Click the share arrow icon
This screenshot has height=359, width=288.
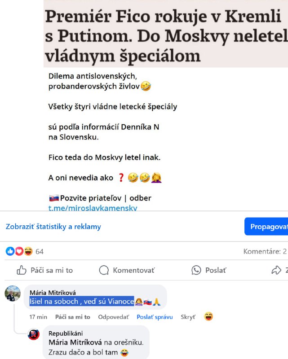(276, 270)
